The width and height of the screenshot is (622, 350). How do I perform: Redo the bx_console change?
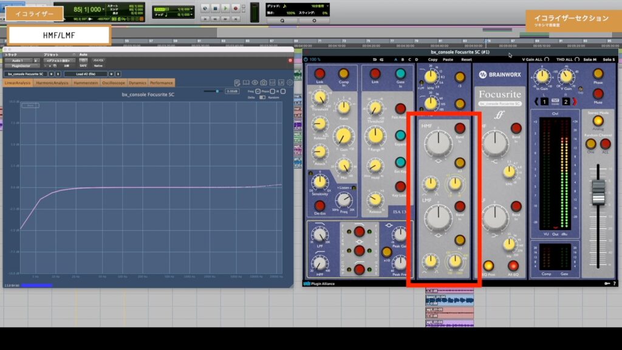[381, 60]
